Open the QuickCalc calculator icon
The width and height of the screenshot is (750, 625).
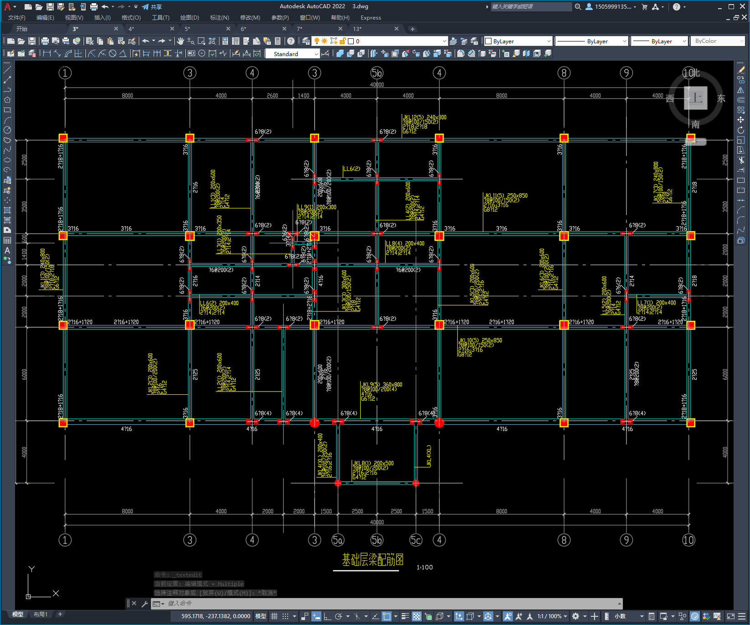tap(278, 41)
